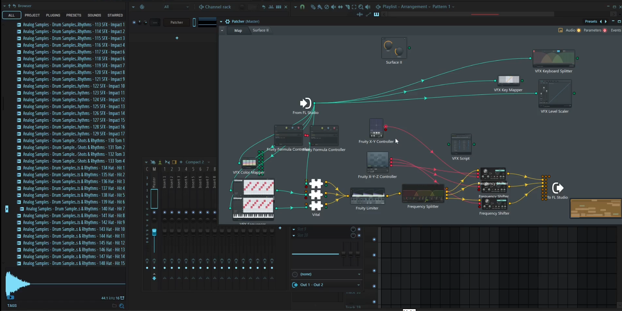The height and width of the screenshot is (311, 622).
Task: Click the From FL Studio input node
Action: (x=305, y=103)
